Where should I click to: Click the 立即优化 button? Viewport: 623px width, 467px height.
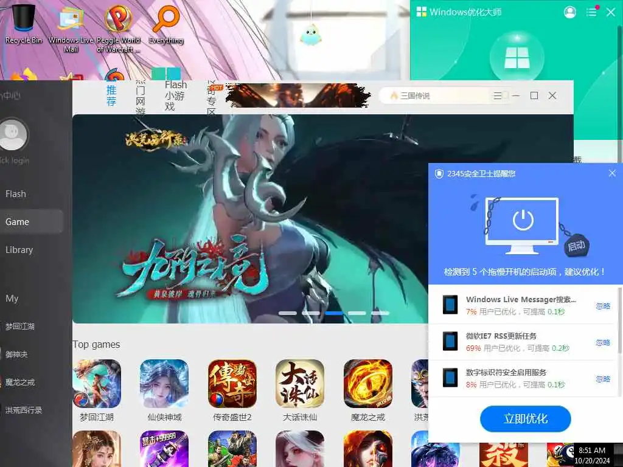[x=525, y=418]
